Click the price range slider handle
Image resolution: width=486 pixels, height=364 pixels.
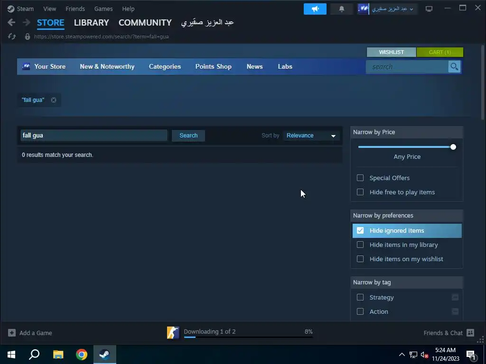tap(453, 147)
